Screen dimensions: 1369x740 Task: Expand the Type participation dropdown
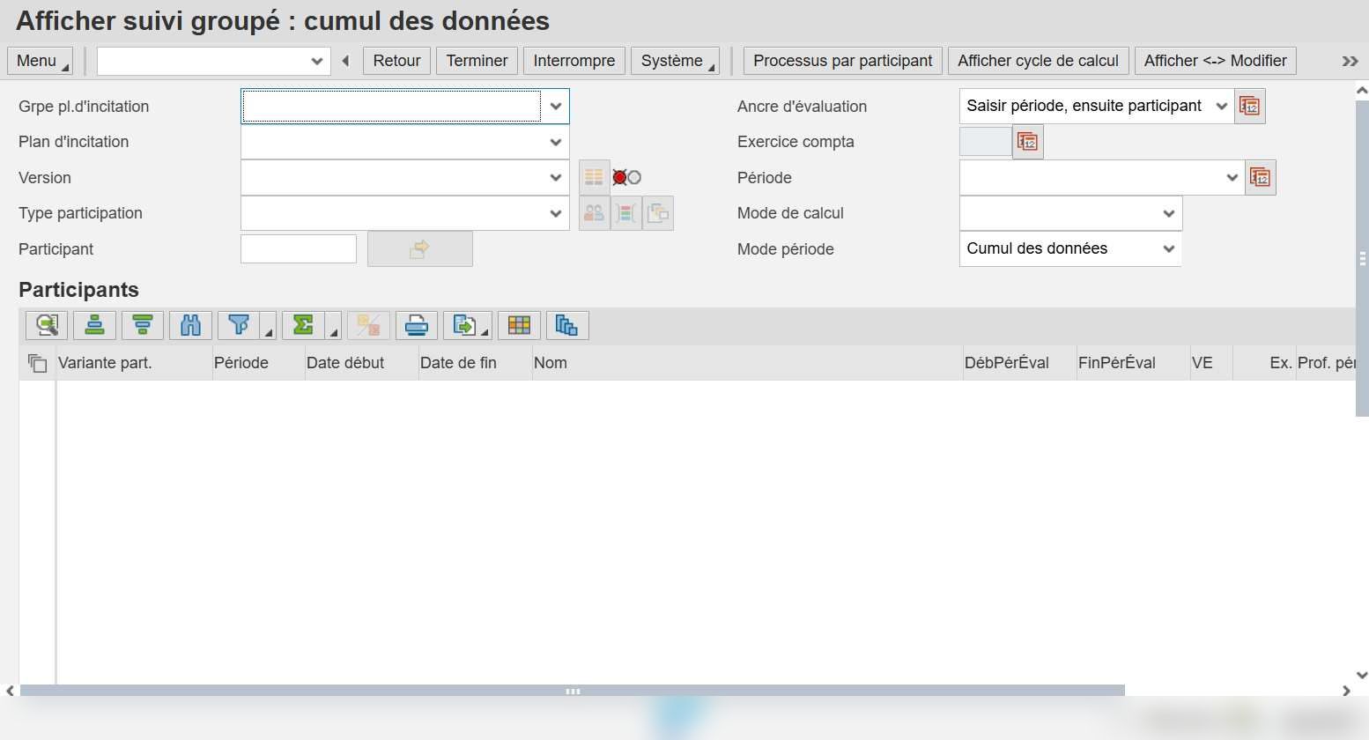point(556,213)
